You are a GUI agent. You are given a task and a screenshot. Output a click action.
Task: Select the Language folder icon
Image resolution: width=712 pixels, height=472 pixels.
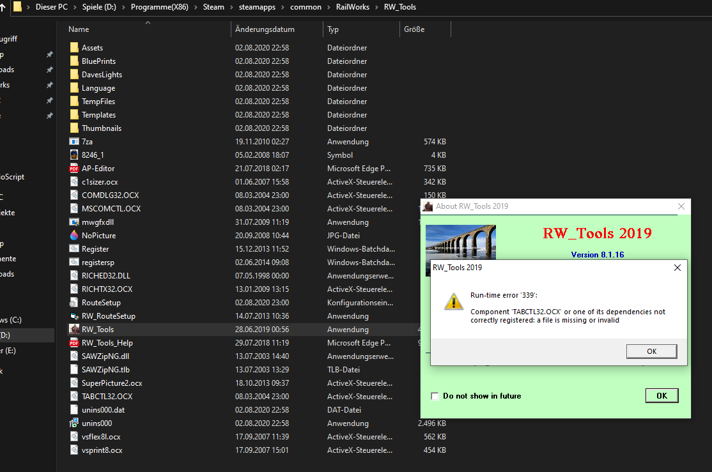click(74, 88)
